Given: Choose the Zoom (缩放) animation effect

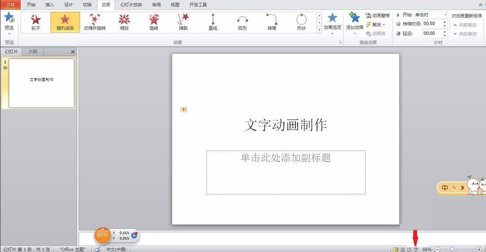Looking at the screenshot, I should click(x=124, y=22).
